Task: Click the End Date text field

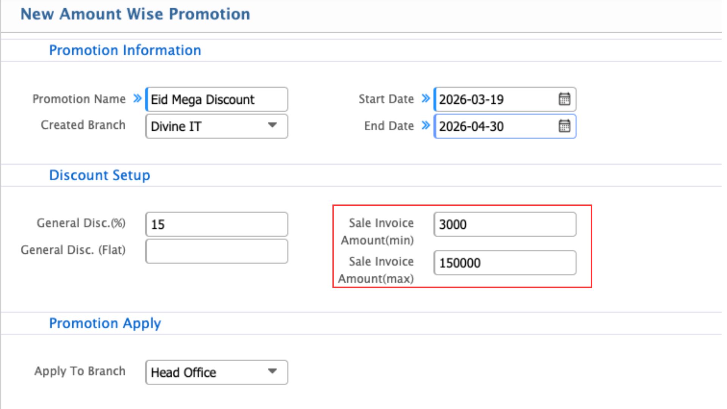Action: pos(494,126)
